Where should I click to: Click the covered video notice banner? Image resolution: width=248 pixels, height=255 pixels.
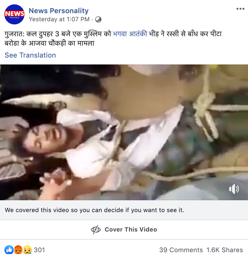(124, 210)
